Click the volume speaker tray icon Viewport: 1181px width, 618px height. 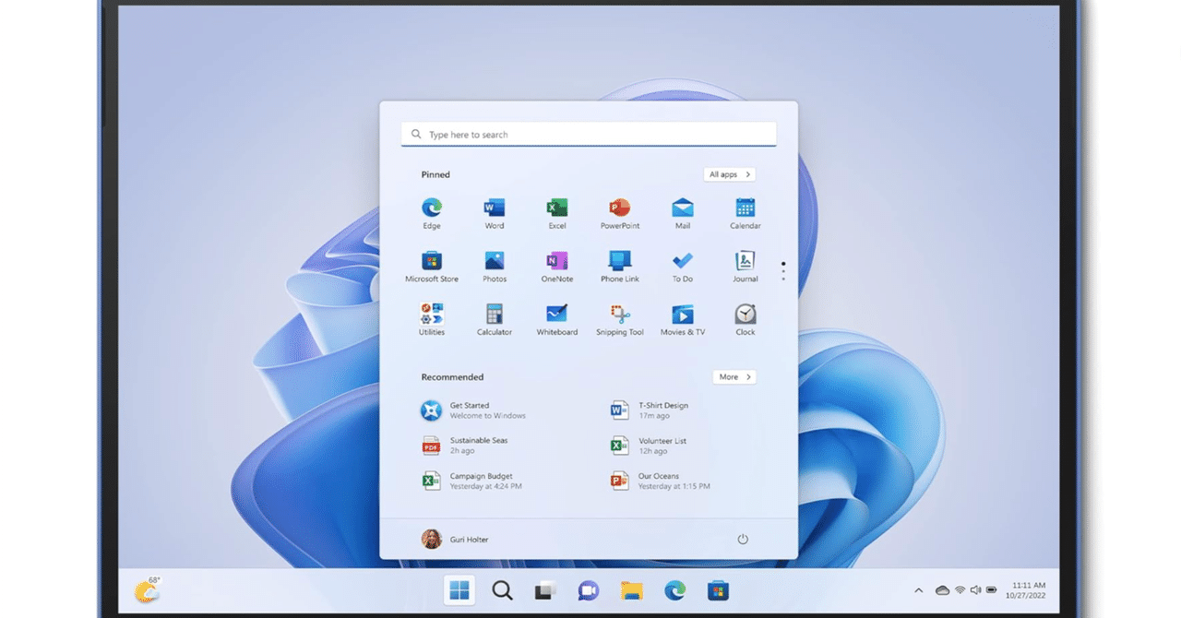(975, 590)
